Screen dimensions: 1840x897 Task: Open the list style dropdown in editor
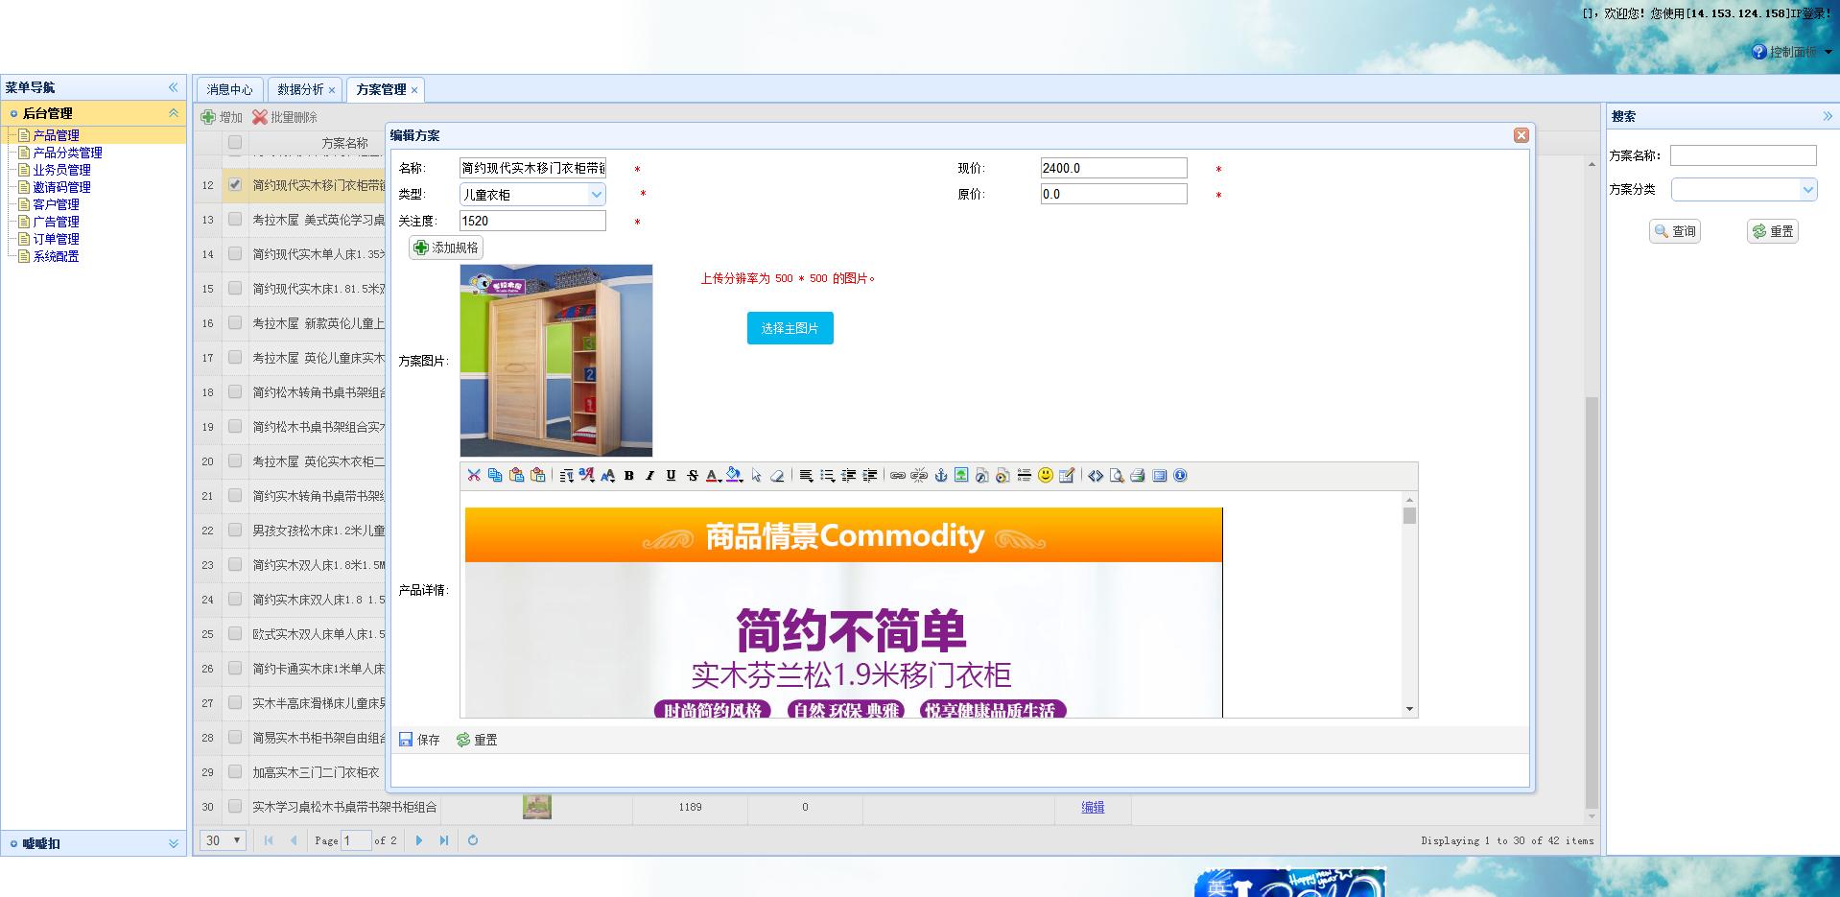pos(827,475)
